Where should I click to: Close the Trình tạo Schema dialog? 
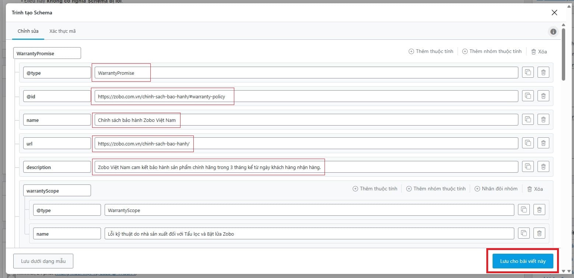pos(554,13)
